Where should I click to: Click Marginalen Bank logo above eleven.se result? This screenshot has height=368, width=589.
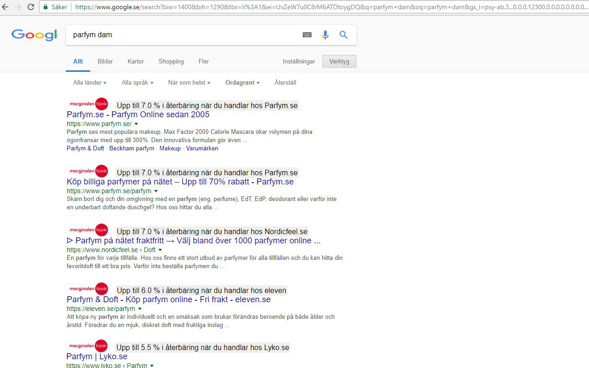[x=88, y=289]
